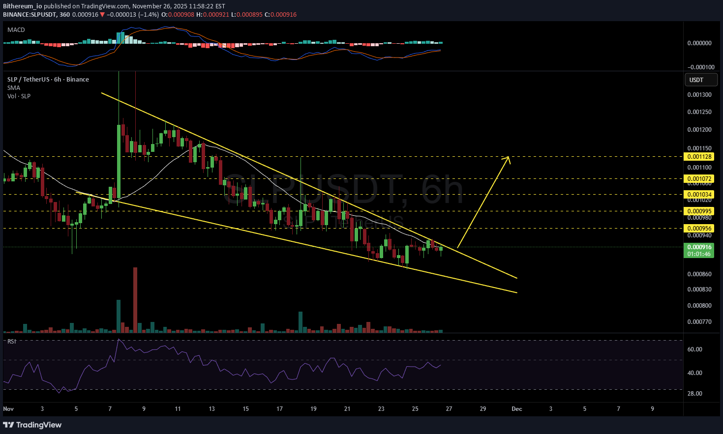723x434 pixels.
Task: Select the 0.000956 resistance price label
Action: 699,229
